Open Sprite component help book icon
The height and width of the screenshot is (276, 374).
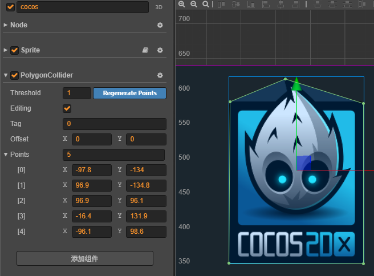pos(145,50)
